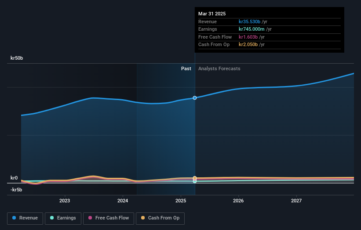Click the 2023 x-axis label

pyautogui.click(x=65, y=201)
